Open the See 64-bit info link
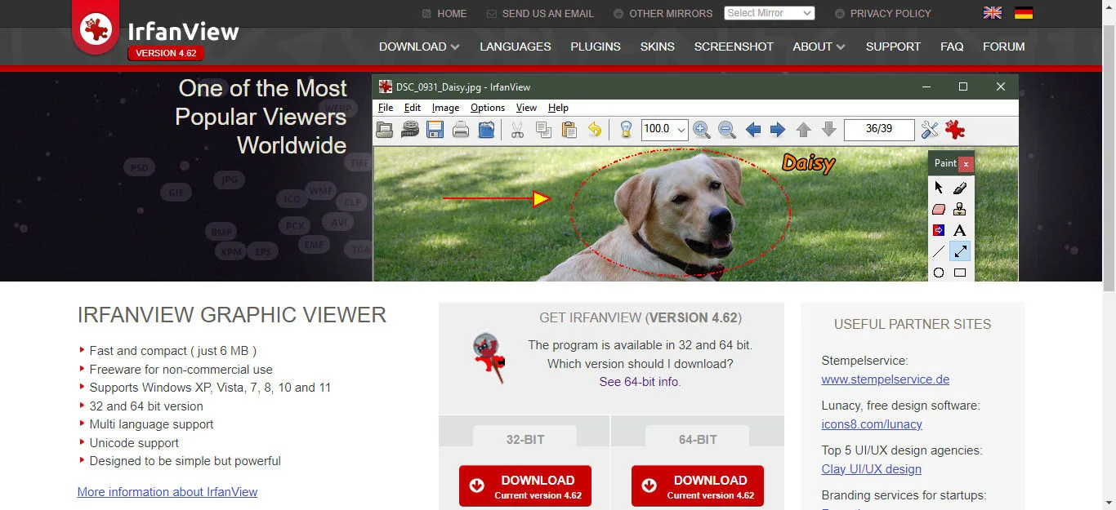 (x=639, y=381)
